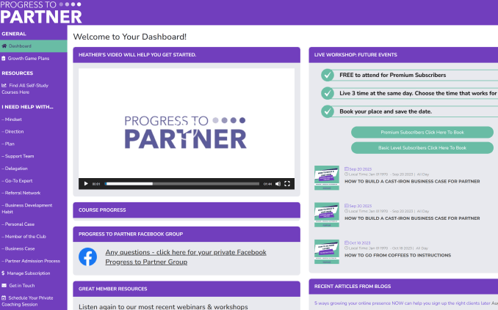This screenshot has height=310, width=498.
Task: Click the Facebook logo icon
Action: 87,257
